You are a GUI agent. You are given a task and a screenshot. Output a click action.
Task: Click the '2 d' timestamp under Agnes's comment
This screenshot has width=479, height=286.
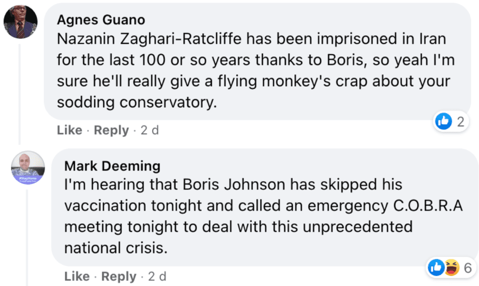[150, 130]
